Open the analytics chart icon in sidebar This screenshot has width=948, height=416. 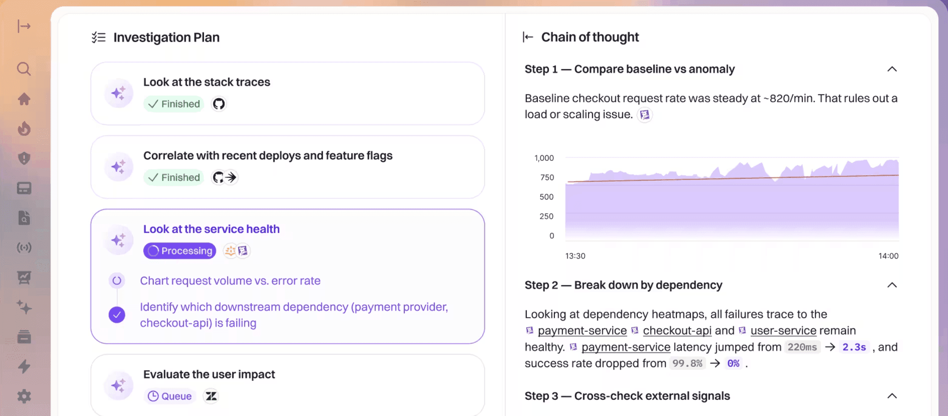(x=24, y=277)
